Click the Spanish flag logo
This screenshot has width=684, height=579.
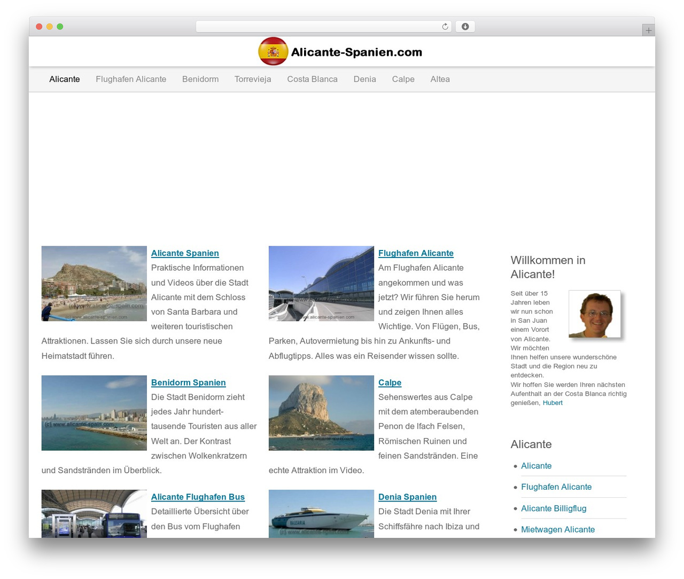(x=273, y=51)
